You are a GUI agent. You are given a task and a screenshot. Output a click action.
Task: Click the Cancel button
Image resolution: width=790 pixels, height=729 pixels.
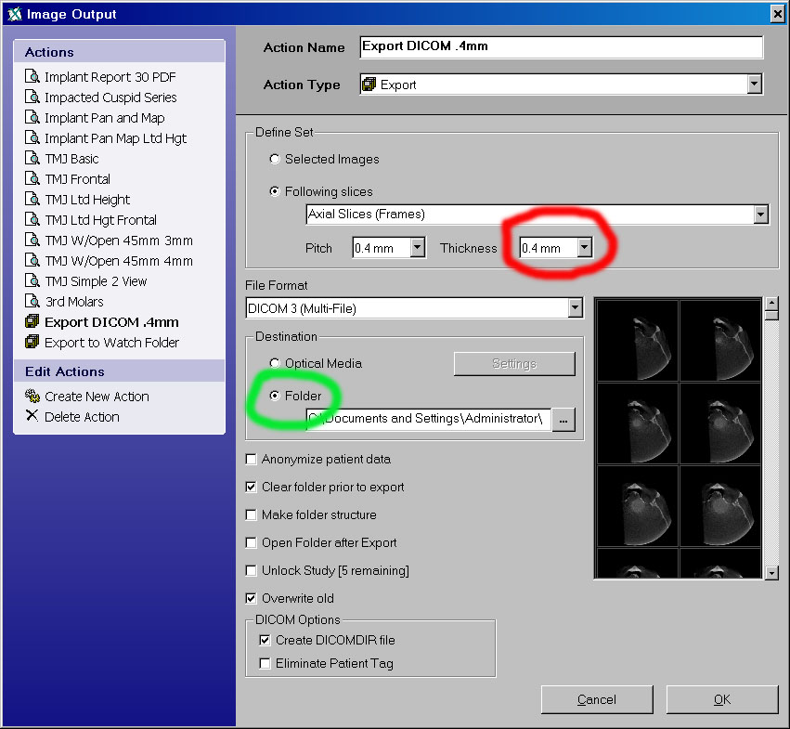[x=597, y=699]
